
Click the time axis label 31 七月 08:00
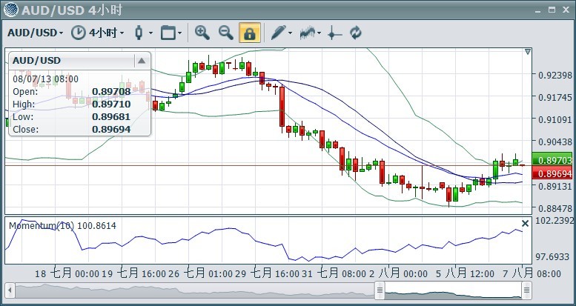tap(334, 273)
